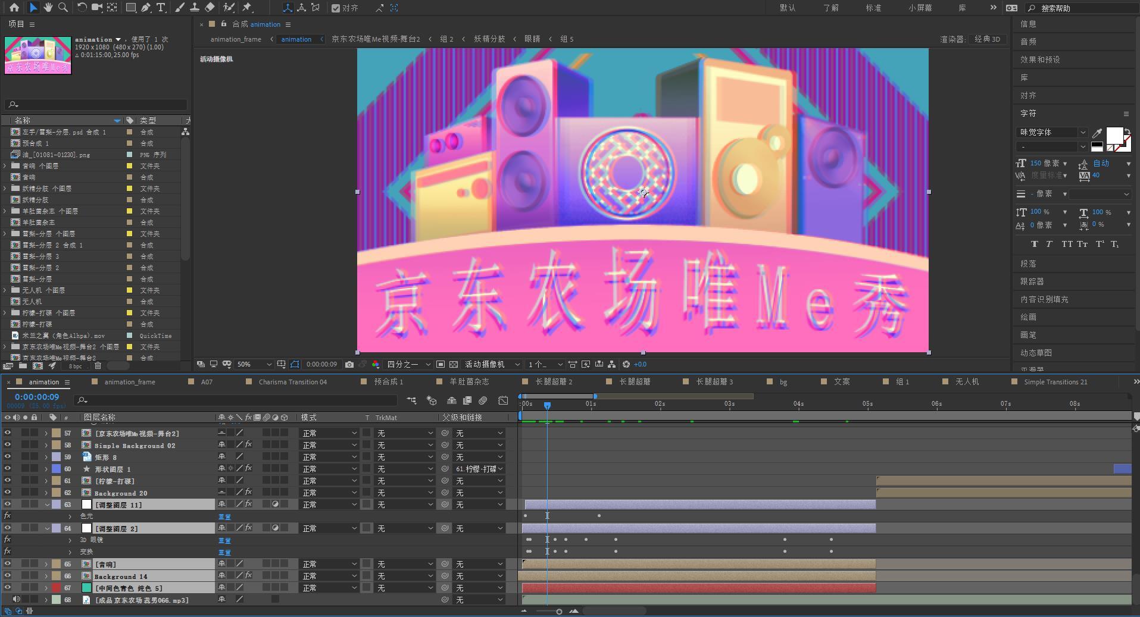Switch to the 标准 workspace
The width and height of the screenshot is (1140, 617).
[873, 8]
